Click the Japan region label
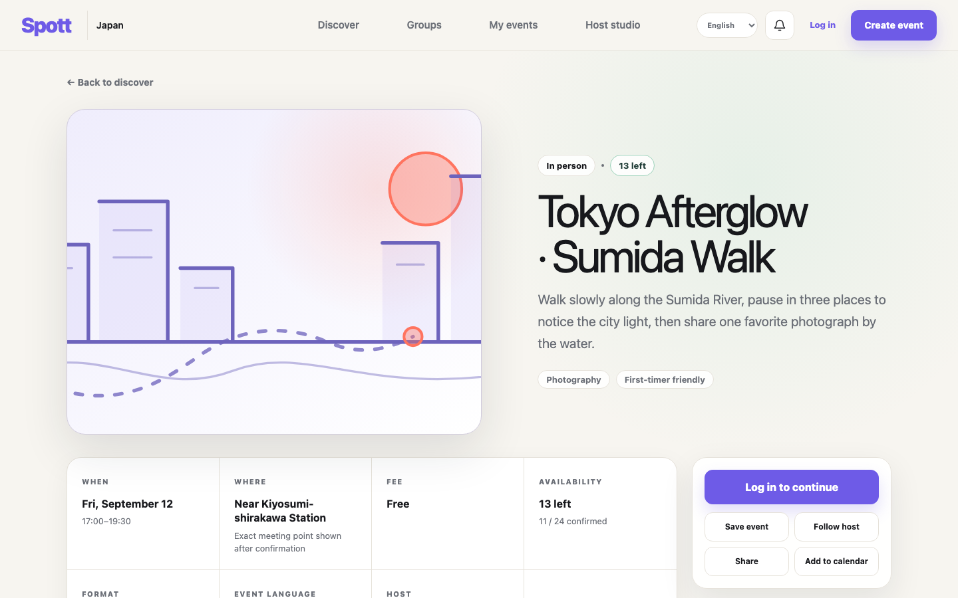This screenshot has width=958, height=598. 110,25
